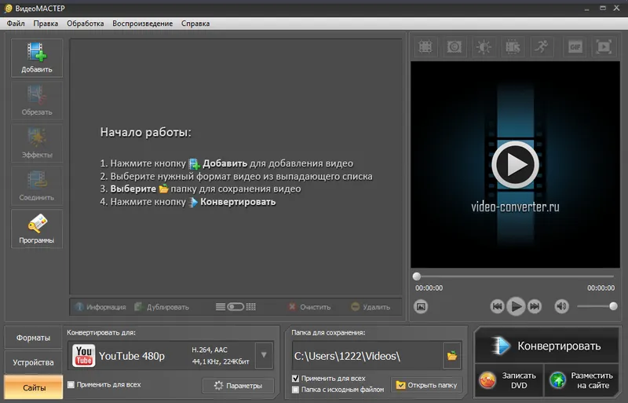The width and height of the screenshot is (628, 403).
Task: Switch to the Форматы tab
Action: (33, 338)
